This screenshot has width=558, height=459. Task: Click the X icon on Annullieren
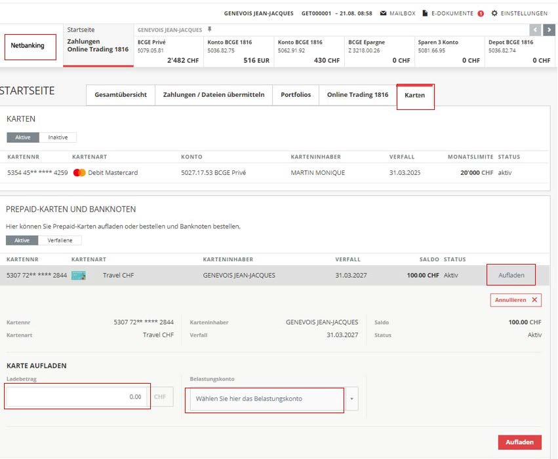click(x=534, y=300)
